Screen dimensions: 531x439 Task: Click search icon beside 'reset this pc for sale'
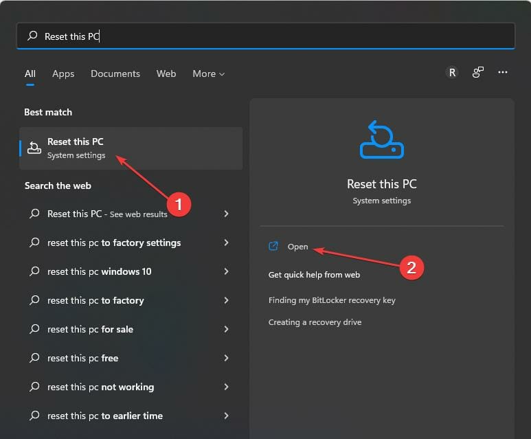point(35,329)
